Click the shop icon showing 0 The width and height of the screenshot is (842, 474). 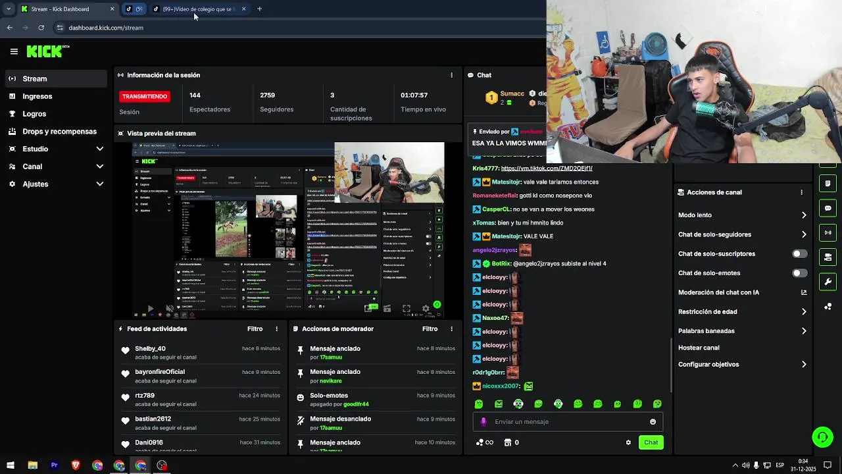pyautogui.click(x=511, y=442)
